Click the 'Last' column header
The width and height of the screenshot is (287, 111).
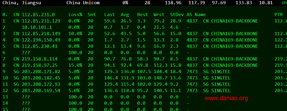point(110,15)
